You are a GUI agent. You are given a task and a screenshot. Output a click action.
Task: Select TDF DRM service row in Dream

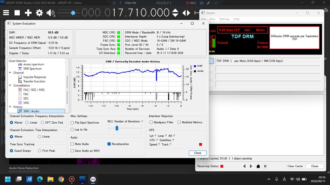point(268,61)
